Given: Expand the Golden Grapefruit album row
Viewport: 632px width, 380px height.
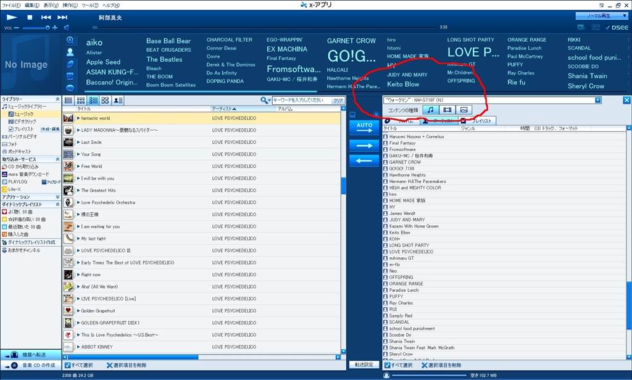Looking at the screenshot, I should tap(78, 311).
